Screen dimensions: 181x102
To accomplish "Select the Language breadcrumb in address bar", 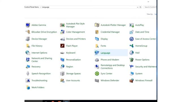I will coord(46,7).
